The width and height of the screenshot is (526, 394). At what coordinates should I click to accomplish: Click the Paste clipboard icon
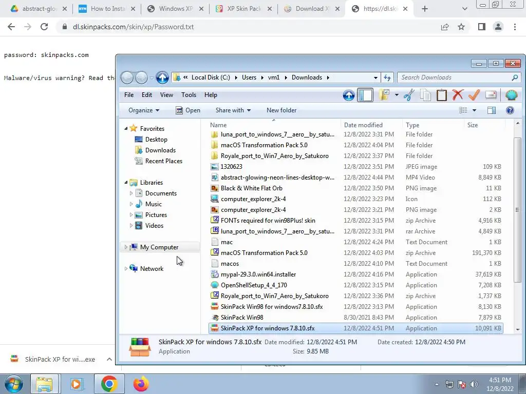(x=441, y=95)
